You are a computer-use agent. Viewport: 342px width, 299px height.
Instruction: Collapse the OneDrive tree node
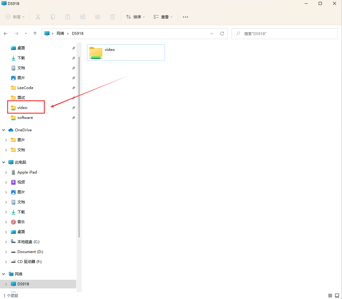(x=4, y=130)
